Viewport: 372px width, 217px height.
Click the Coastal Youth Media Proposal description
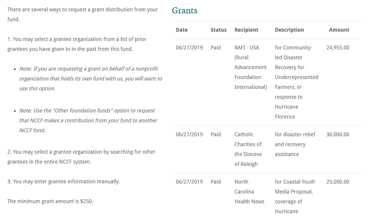click(295, 197)
